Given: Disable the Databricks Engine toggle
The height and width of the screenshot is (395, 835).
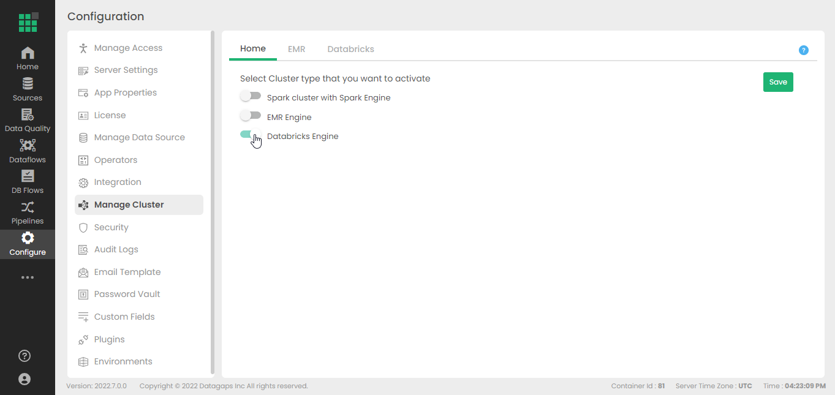Looking at the screenshot, I should point(251,135).
